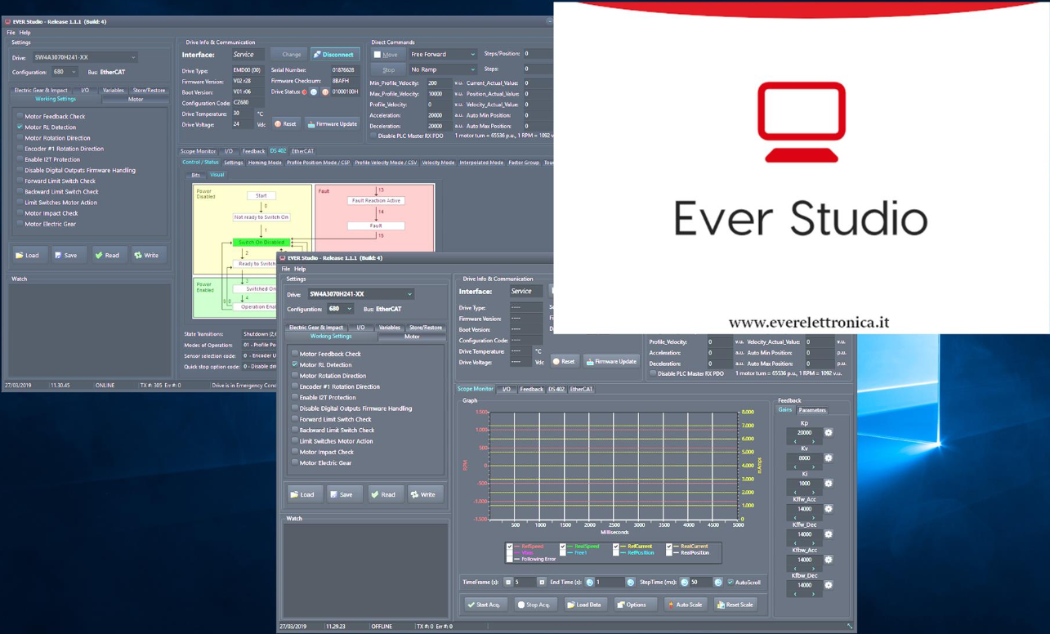
Task: Uncheck RefSpeed trace in graph legend
Action: (x=510, y=547)
